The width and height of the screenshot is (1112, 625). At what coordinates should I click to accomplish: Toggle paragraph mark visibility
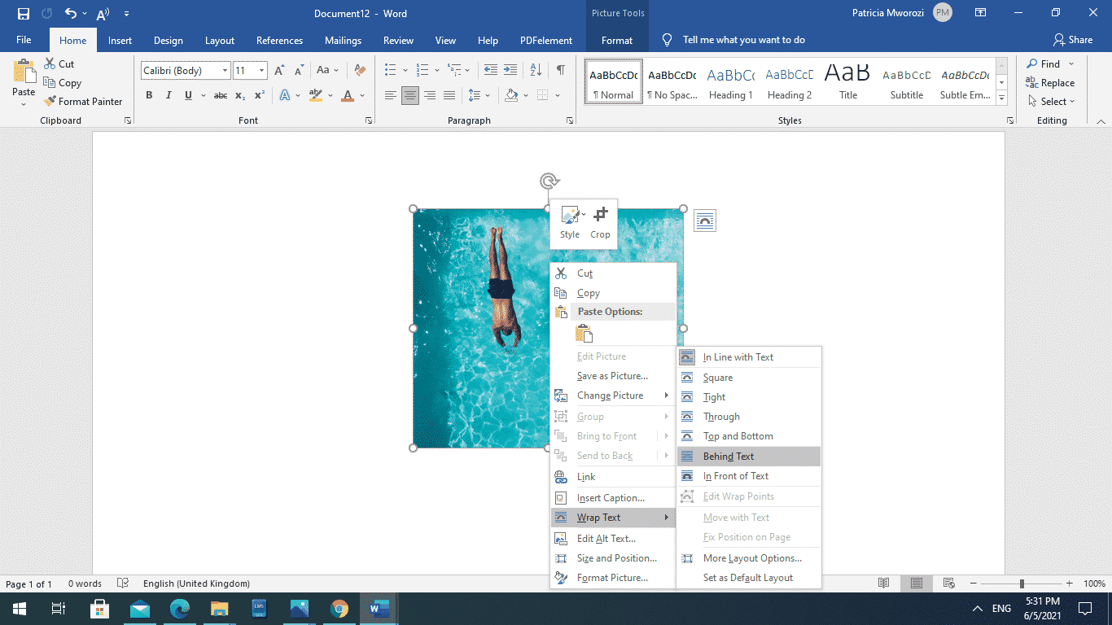(x=559, y=70)
